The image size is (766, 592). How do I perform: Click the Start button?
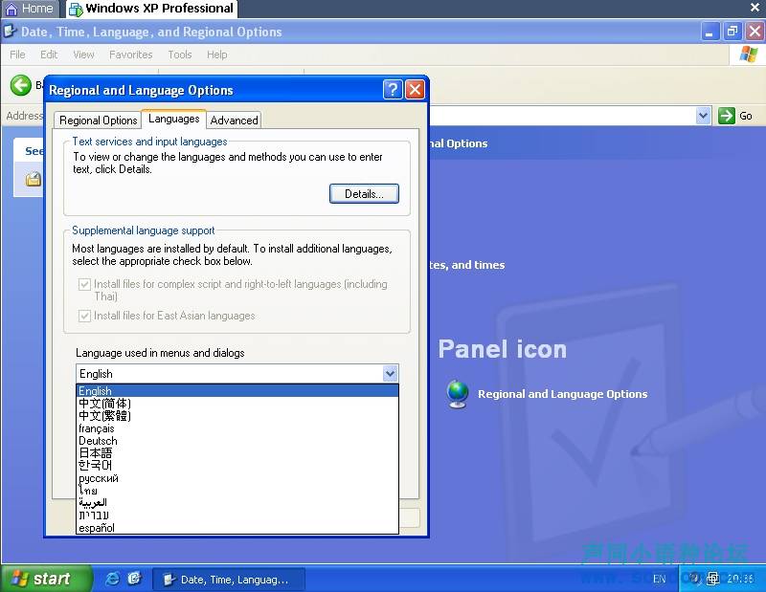(x=46, y=579)
